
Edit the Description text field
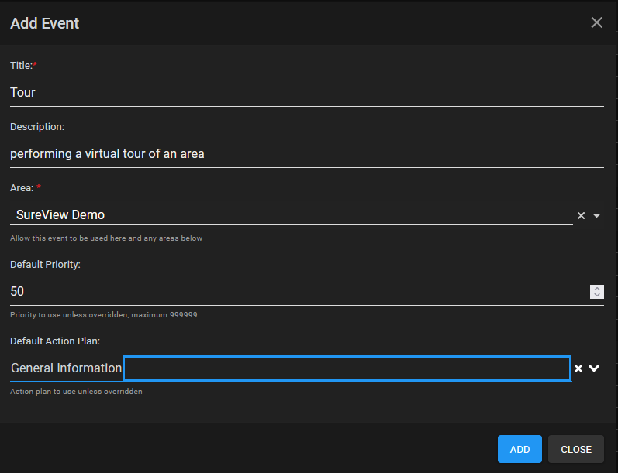click(306, 154)
